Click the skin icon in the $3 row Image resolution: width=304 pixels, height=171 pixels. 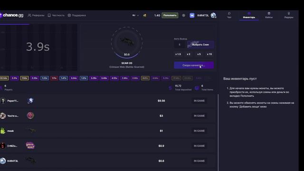click(30, 115)
